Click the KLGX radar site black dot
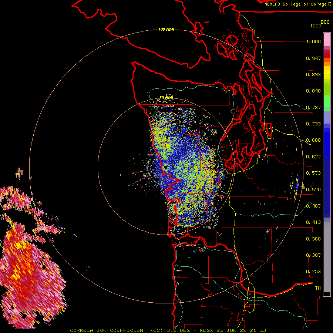Screen dimensions: 333x333 click(166, 167)
